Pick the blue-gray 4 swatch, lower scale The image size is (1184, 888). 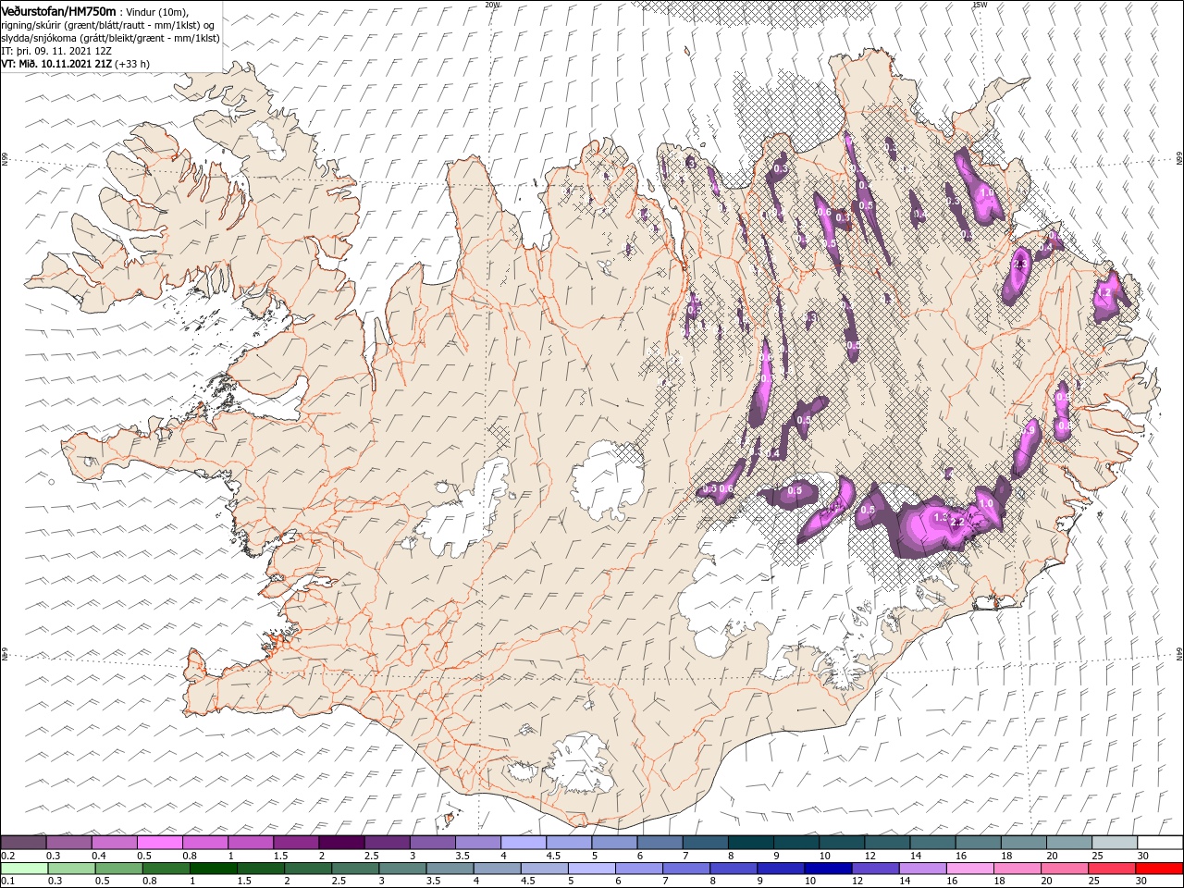point(497,869)
